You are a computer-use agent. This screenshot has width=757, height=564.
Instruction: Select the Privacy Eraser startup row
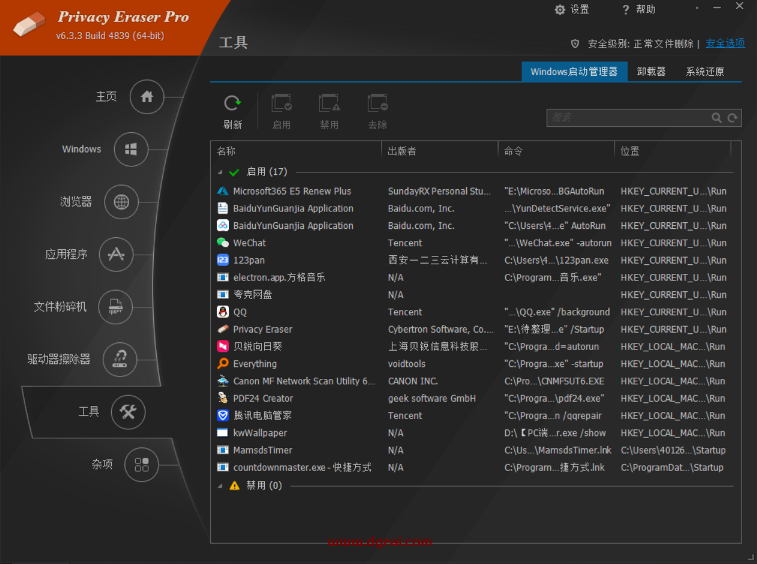[x=472, y=329]
